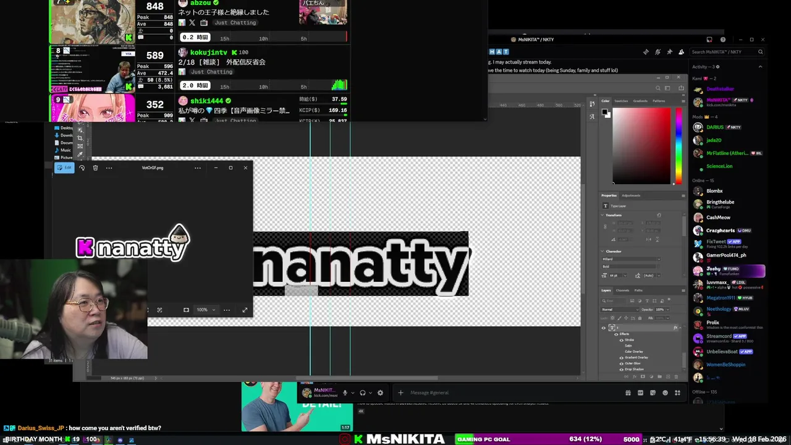Open the Normal blend mode dropdown
Image resolution: width=791 pixels, height=445 pixels.
[620, 309]
